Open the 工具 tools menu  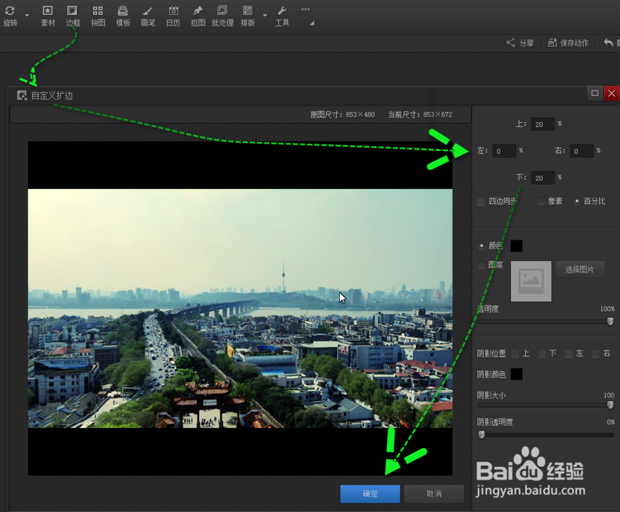(282, 16)
